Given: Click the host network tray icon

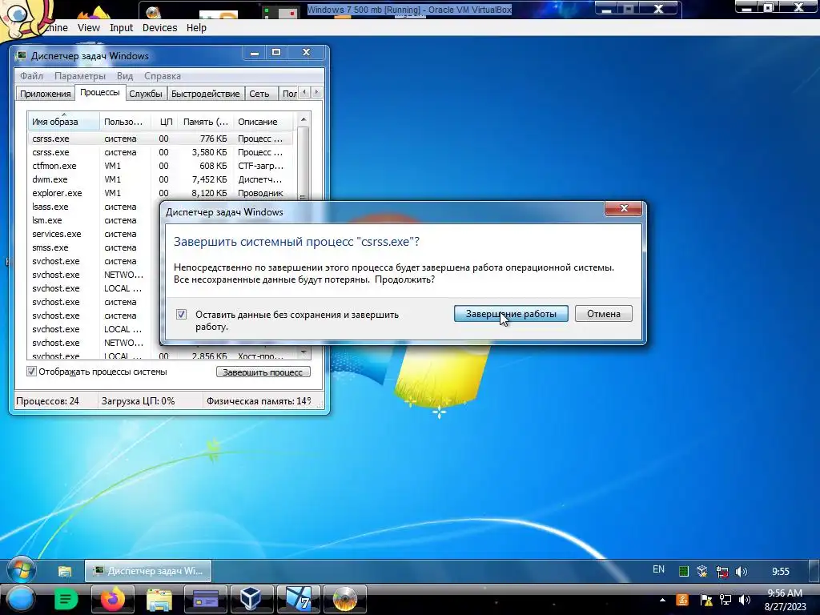Looking at the screenshot, I should (725, 600).
